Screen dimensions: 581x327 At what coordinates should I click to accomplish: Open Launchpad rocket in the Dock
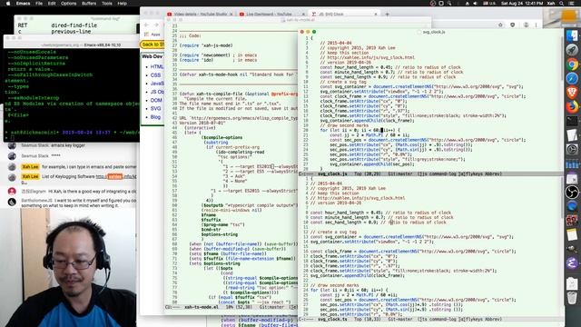pos(572,50)
